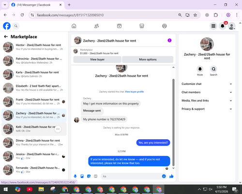Click Zachery profile picture in right panel
Viewport: 242px width, 194px height.
point(207,44)
